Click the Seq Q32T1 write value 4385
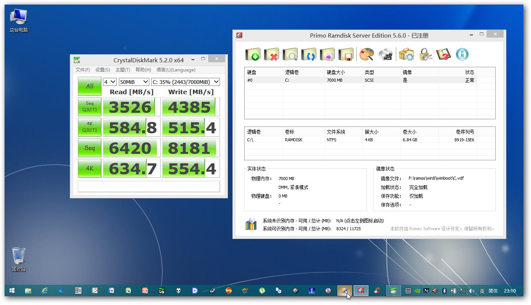 click(191, 107)
